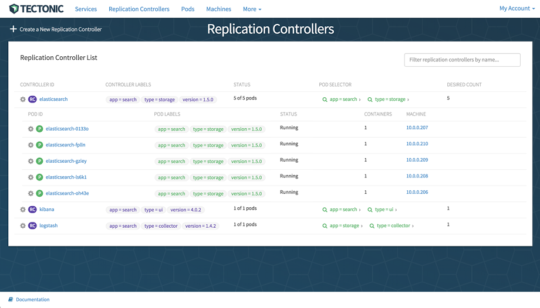Click the '5 of 5 pods' status
This screenshot has width=540, height=308.
point(245,98)
